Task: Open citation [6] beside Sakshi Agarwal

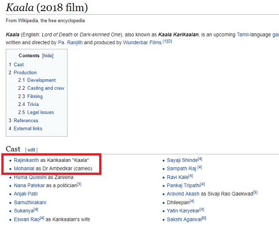Action: (204, 218)
